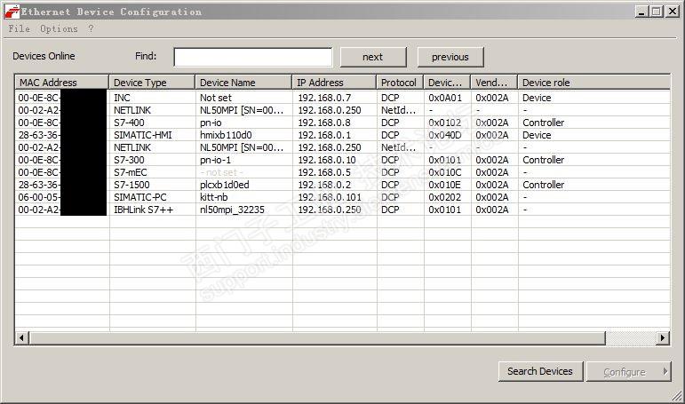The height and width of the screenshot is (404, 685).
Task: Click the horizontal scrollbar thumb
Action: tap(317, 337)
